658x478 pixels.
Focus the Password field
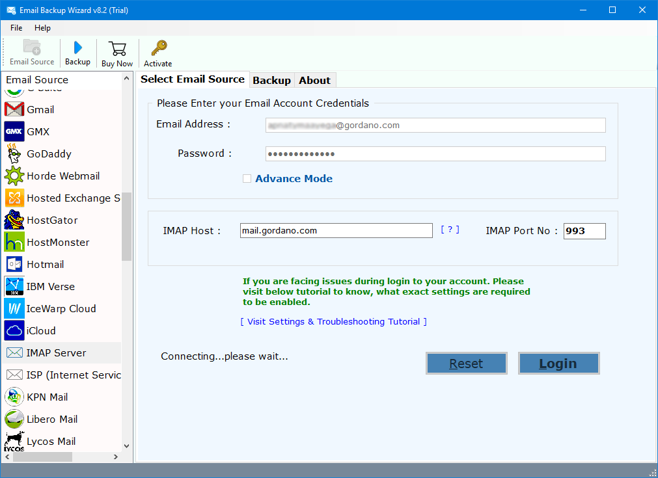[435, 154]
